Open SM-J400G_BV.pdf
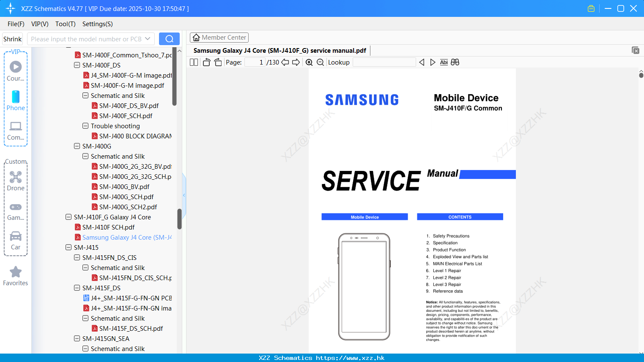Viewport: 644px width, 362px height. (x=124, y=187)
